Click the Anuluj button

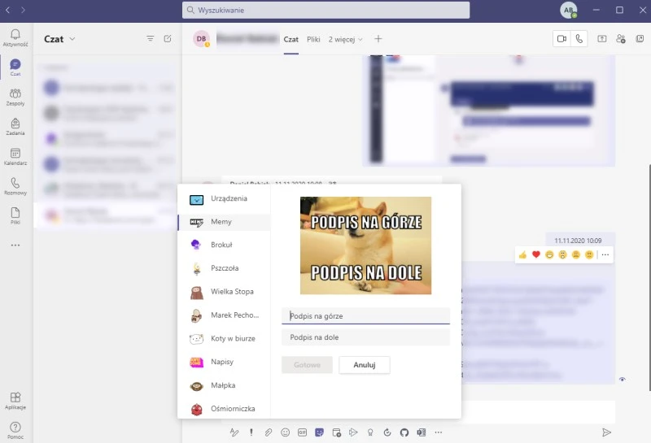click(x=364, y=365)
